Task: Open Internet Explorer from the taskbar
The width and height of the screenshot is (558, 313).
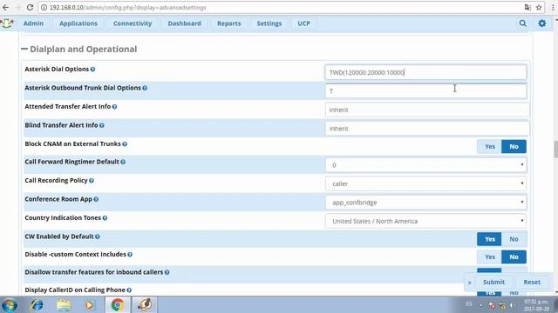Action: pyautogui.click(x=37, y=305)
